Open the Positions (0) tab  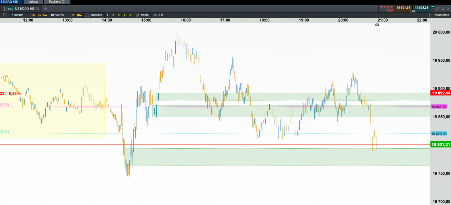[57, 2]
